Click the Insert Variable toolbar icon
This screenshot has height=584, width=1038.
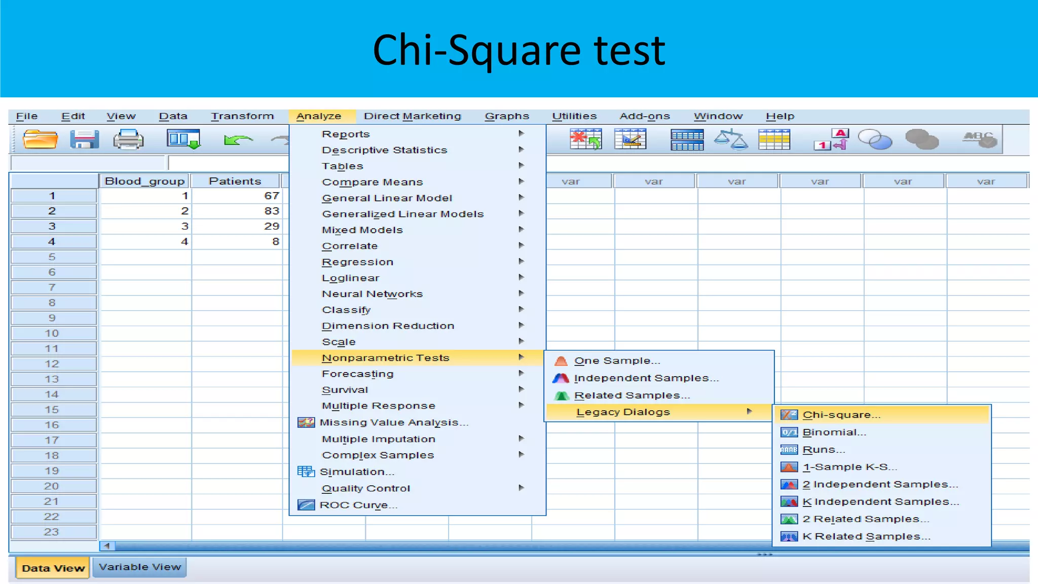[x=630, y=139]
